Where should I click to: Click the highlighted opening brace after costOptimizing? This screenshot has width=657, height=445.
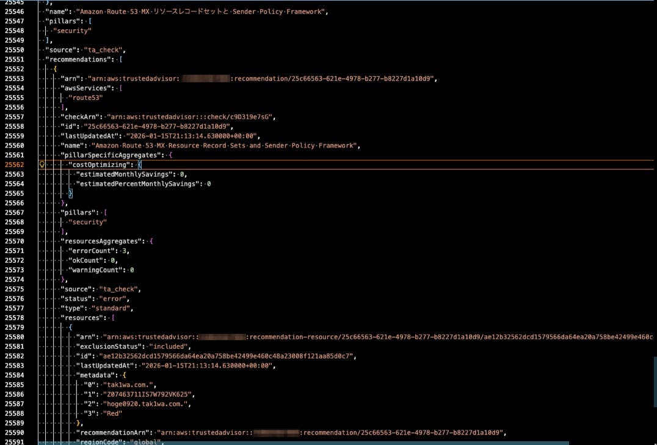point(139,165)
